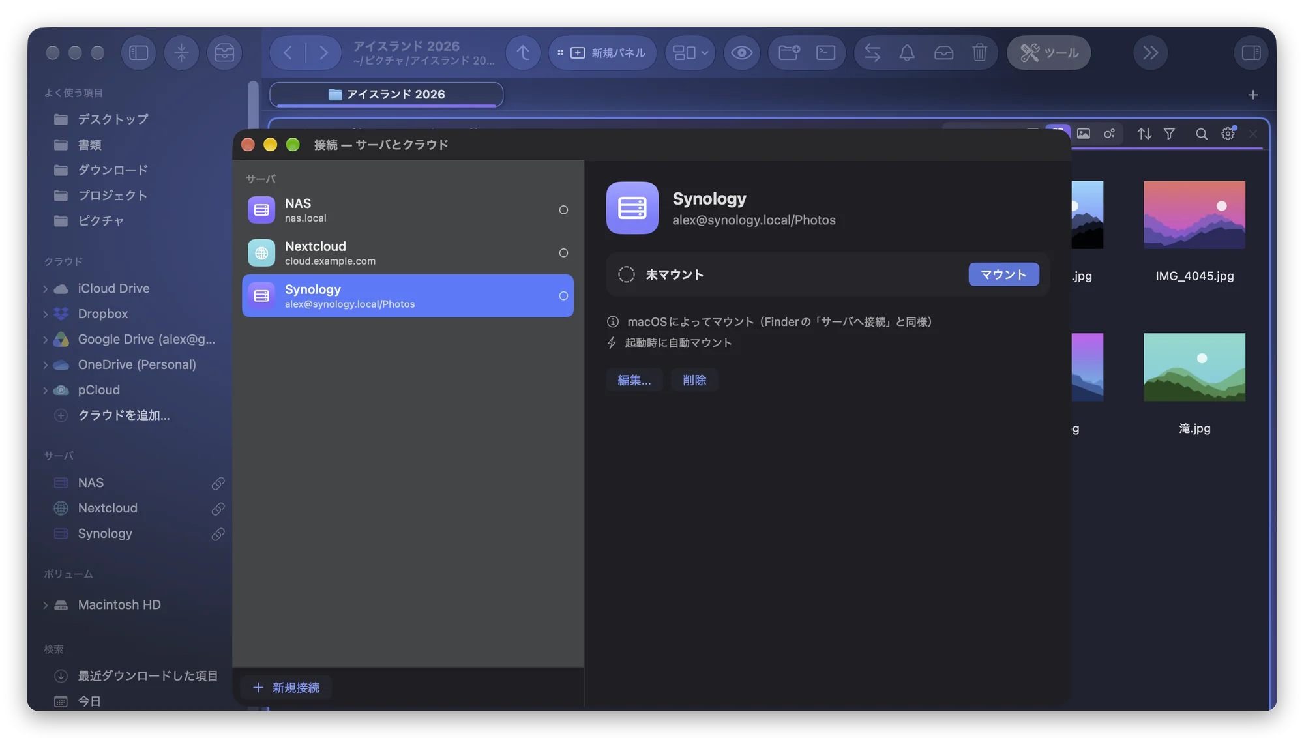Select the アイスランド 2026 tab
Viewport: 1304px width, 738px height.
386,95
